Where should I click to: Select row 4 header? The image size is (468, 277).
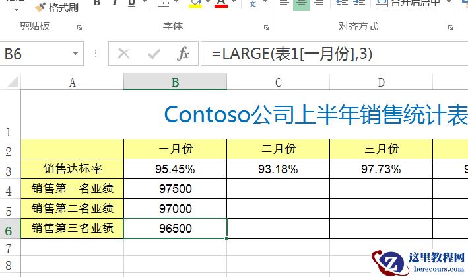(10, 189)
